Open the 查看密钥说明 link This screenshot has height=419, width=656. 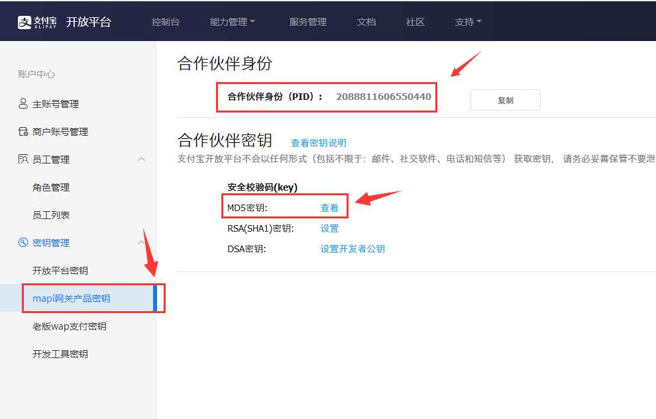[319, 142]
